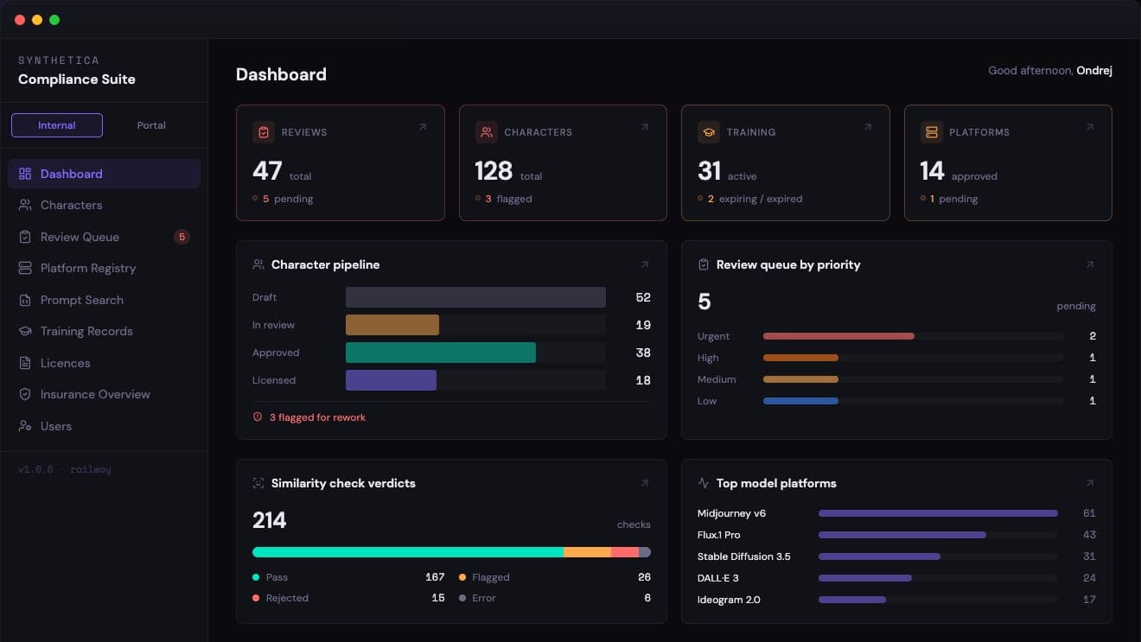Open the Platforms card arrow icon
The width and height of the screenshot is (1141, 642).
pyautogui.click(x=1090, y=127)
